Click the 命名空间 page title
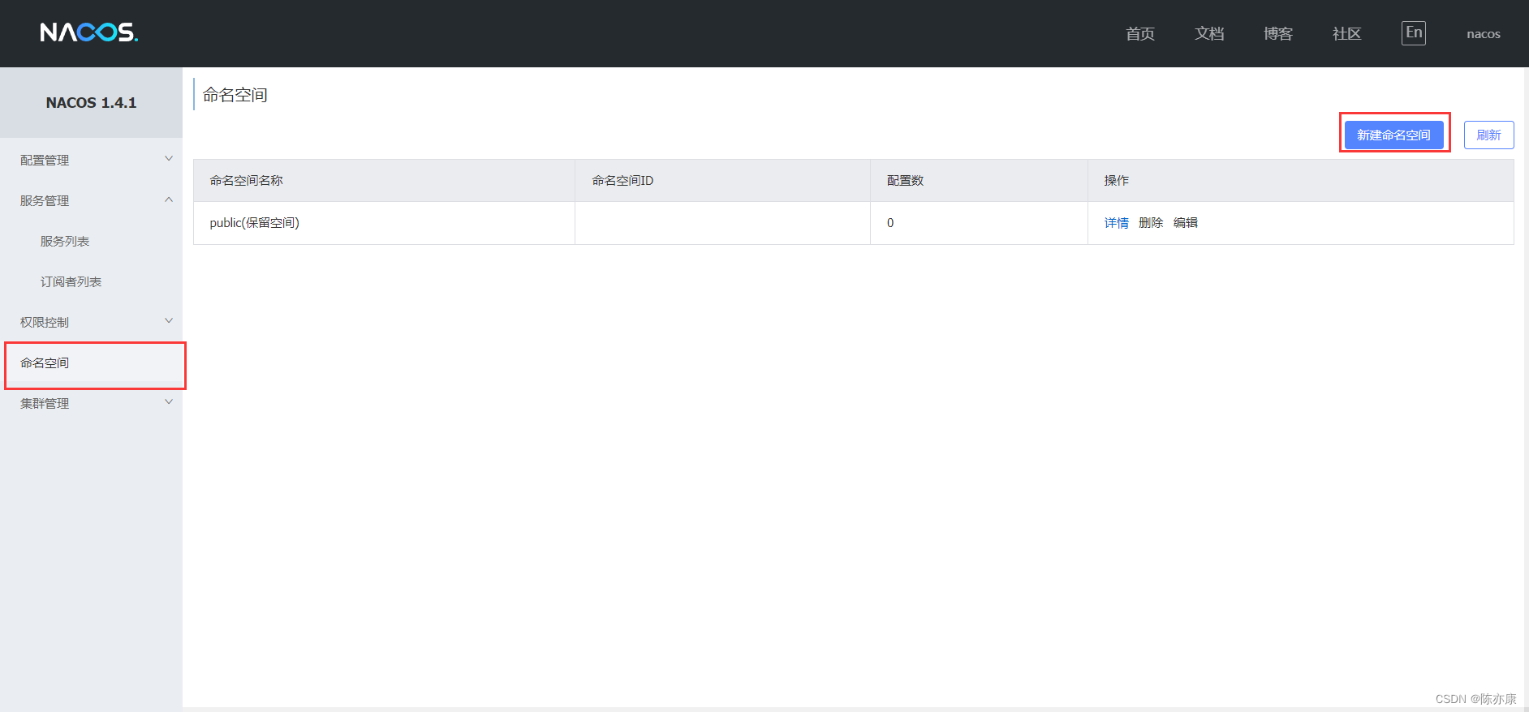1529x712 pixels. tap(235, 95)
